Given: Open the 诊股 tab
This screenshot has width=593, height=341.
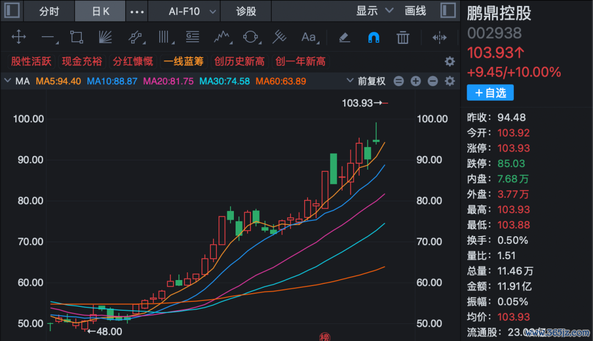Looking at the screenshot, I should (246, 11).
